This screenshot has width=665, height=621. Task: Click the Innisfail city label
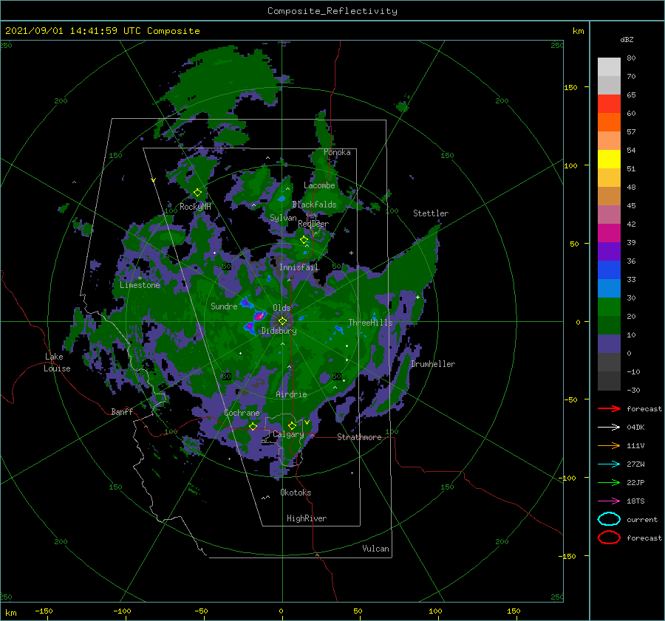point(299,267)
